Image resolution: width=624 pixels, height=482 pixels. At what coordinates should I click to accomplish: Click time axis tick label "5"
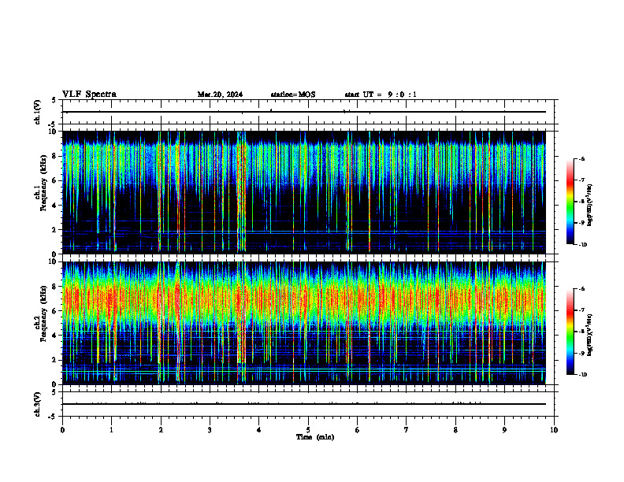click(308, 430)
